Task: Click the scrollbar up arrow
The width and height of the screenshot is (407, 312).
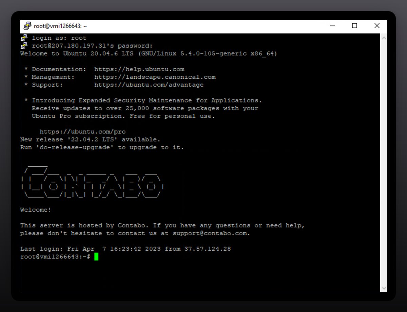Action: click(384, 38)
